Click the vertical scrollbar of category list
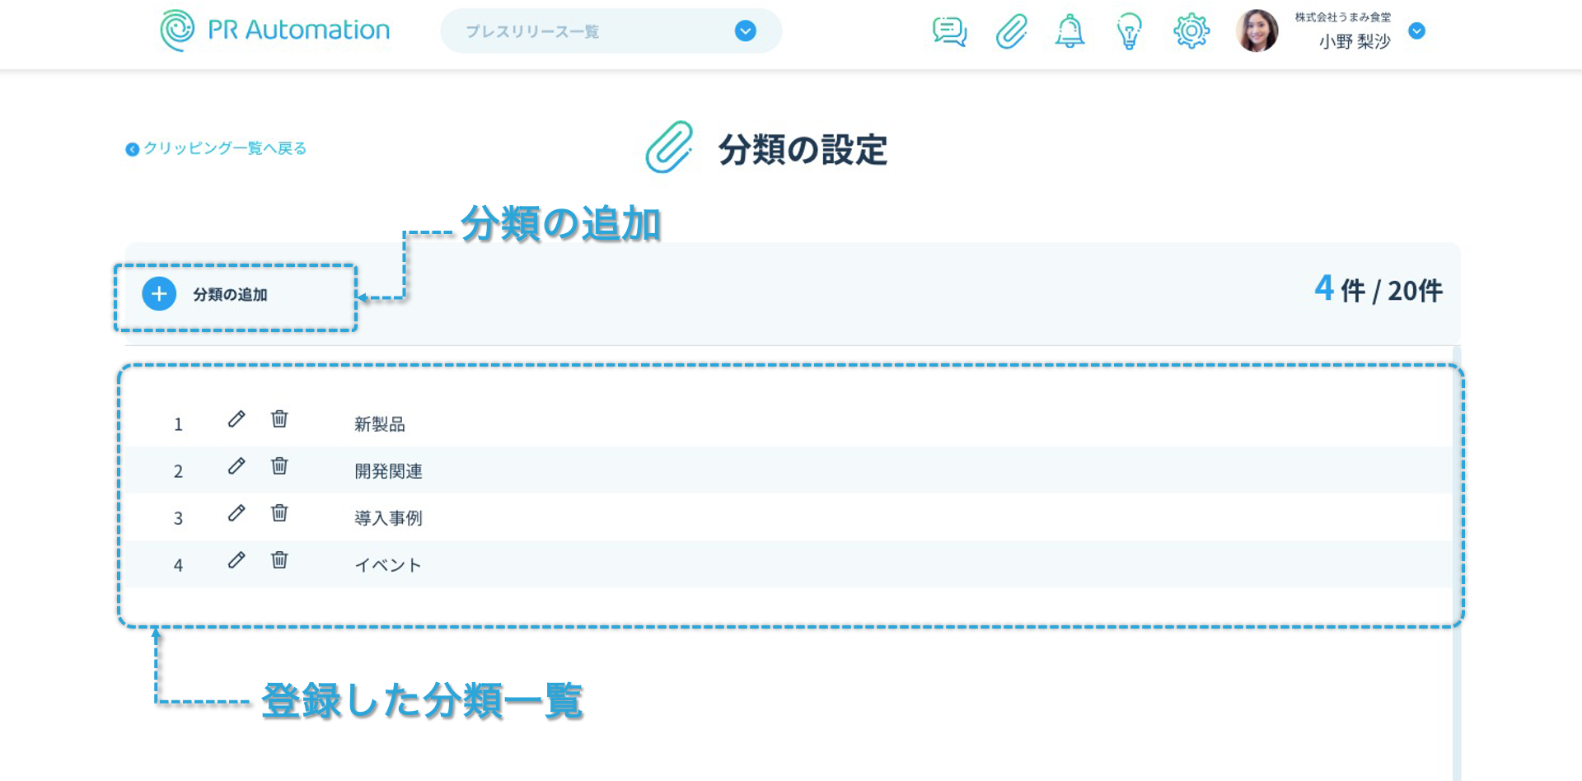Viewport: 1582px width, 781px height. 1456,560
